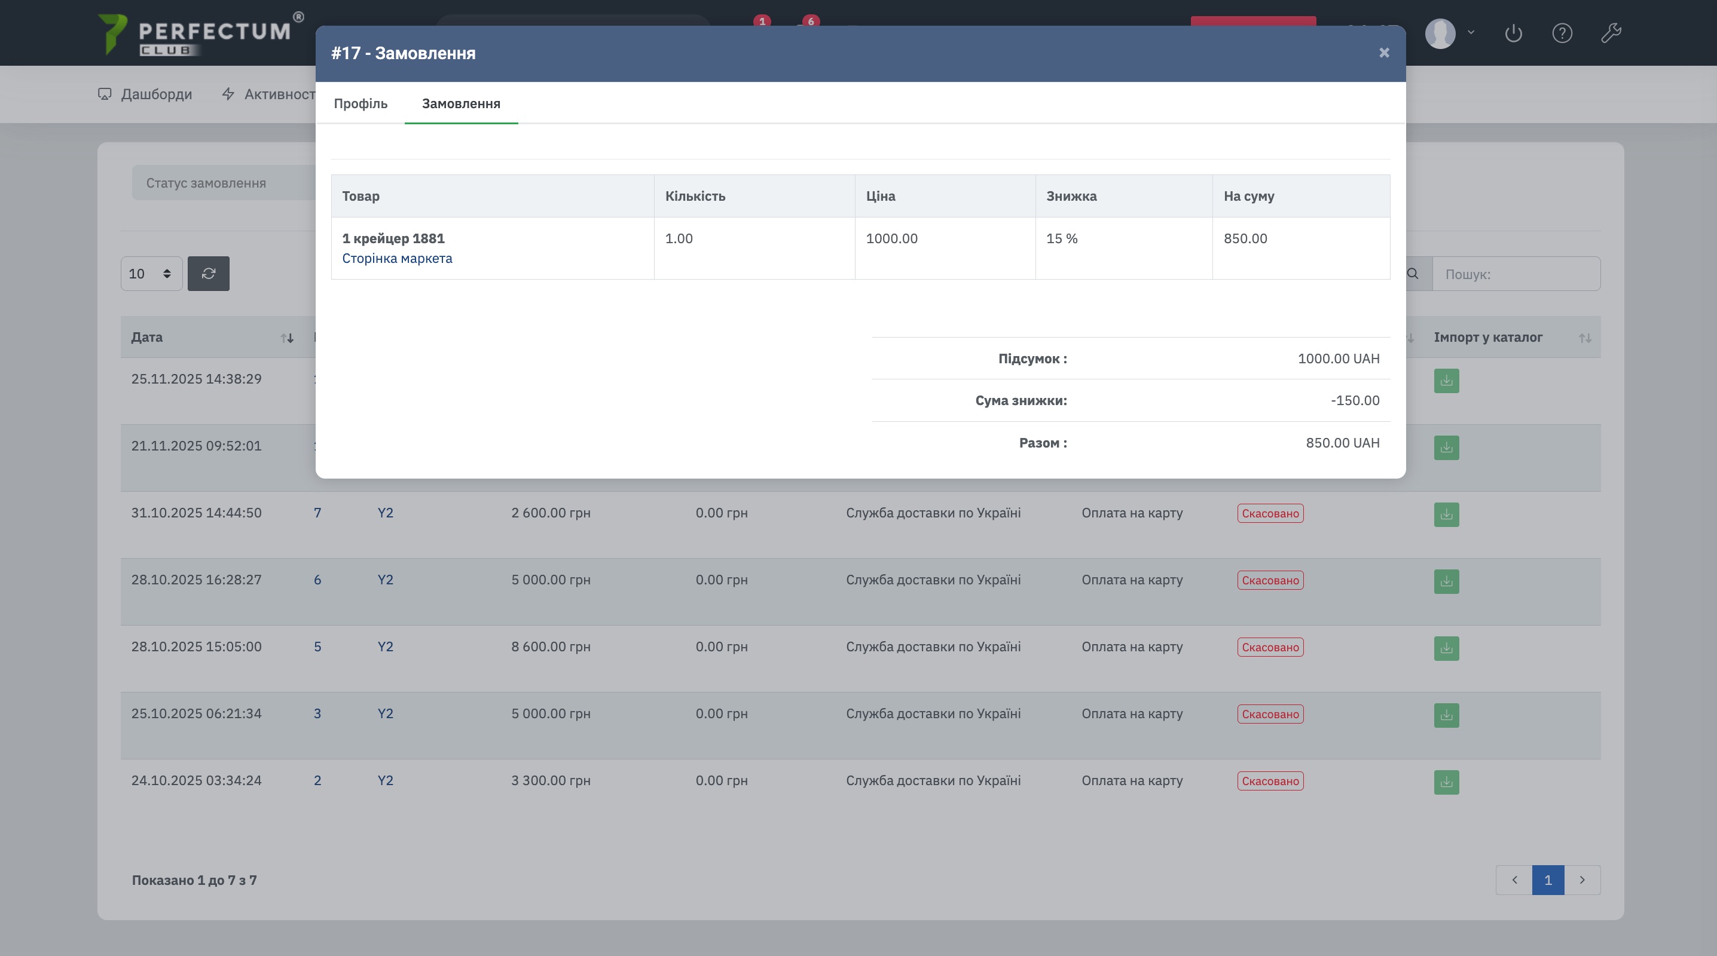The height and width of the screenshot is (956, 1717).
Task: Expand the user avatar dropdown menu
Action: point(1449,33)
